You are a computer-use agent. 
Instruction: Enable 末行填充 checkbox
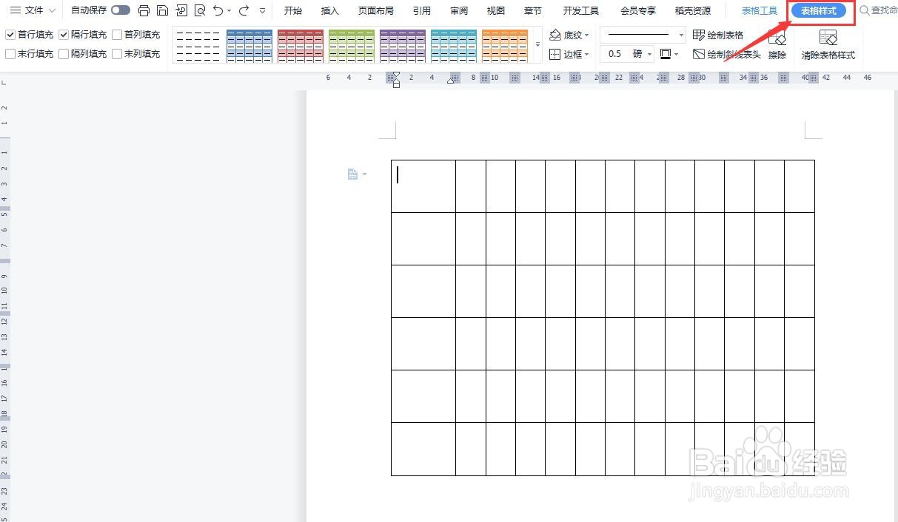(x=10, y=54)
